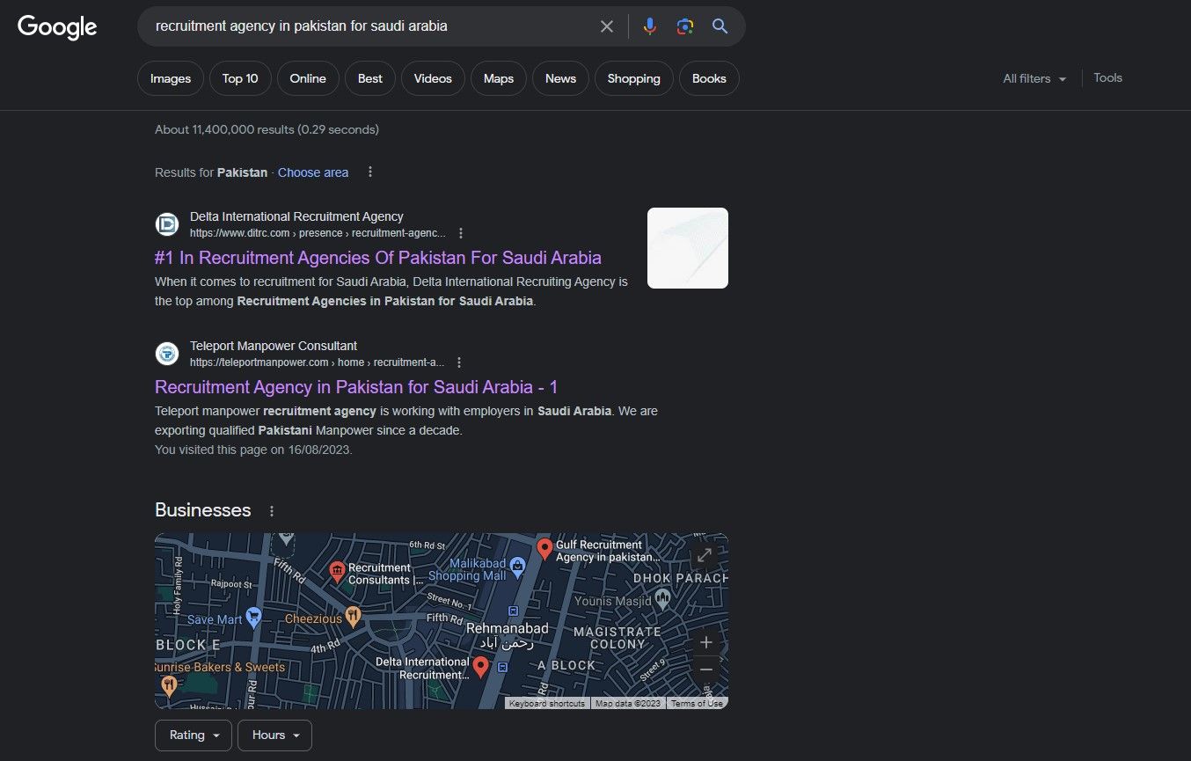Zoom out on the businesses map
Screen dimensions: 1191x761
tap(705, 670)
